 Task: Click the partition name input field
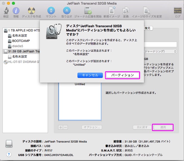pos(160,44)
